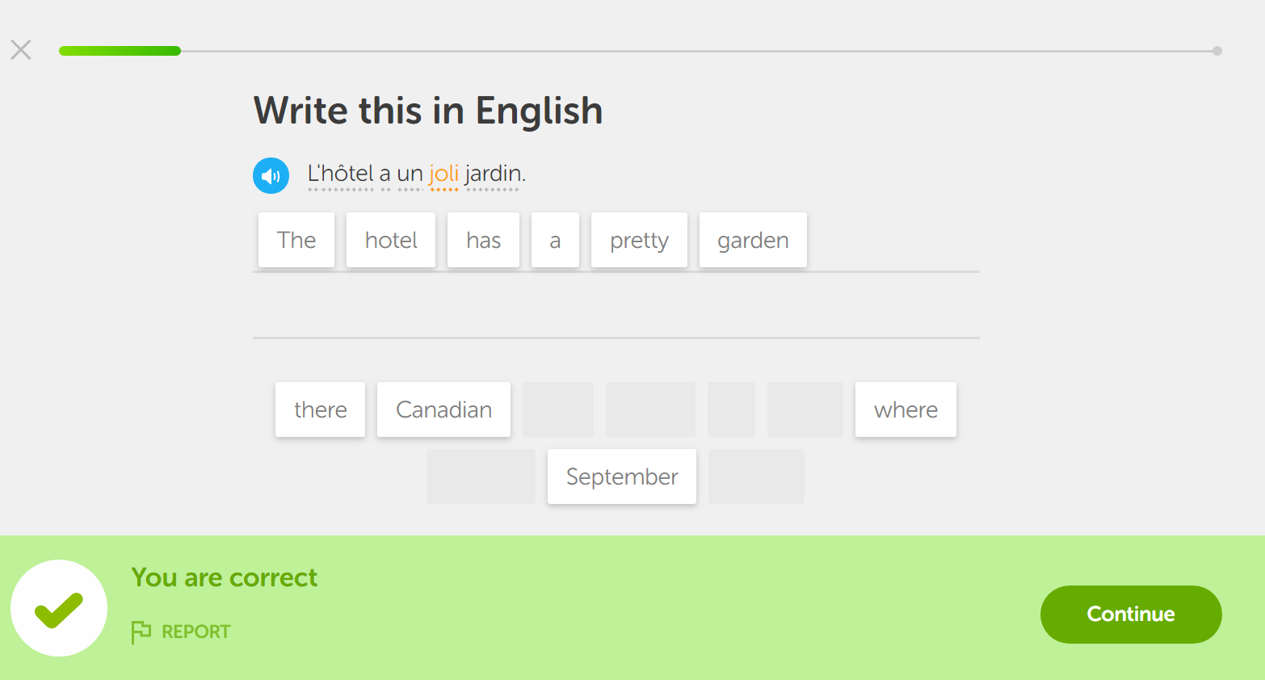Select the word 'there' from the bank

pyautogui.click(x=320, y=409)
